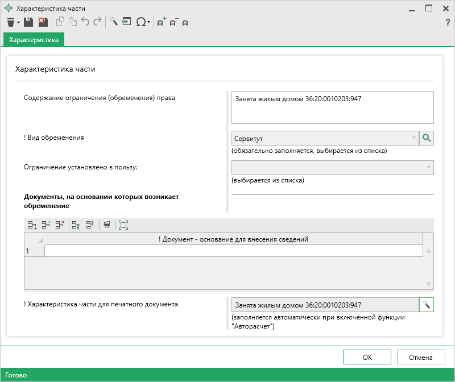Move table row down with green arrow icon
The image size is (455, 382).
pos(76,225)
